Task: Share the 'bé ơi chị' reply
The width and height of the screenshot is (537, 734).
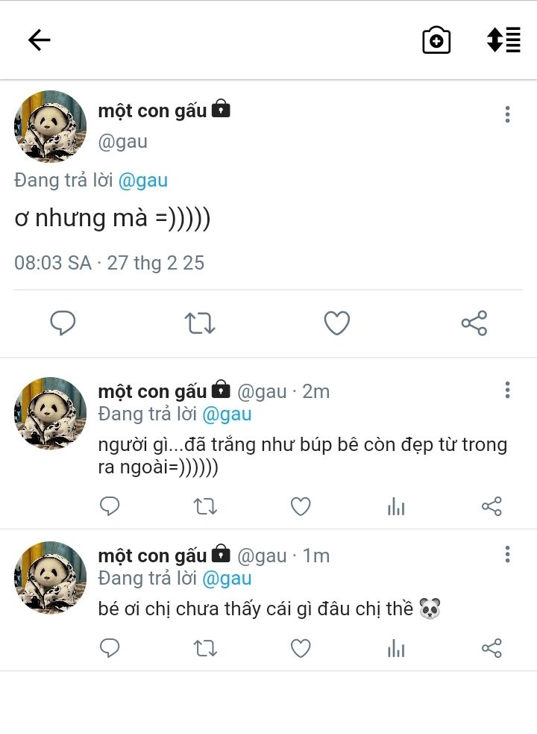Action: click(492, 648)
